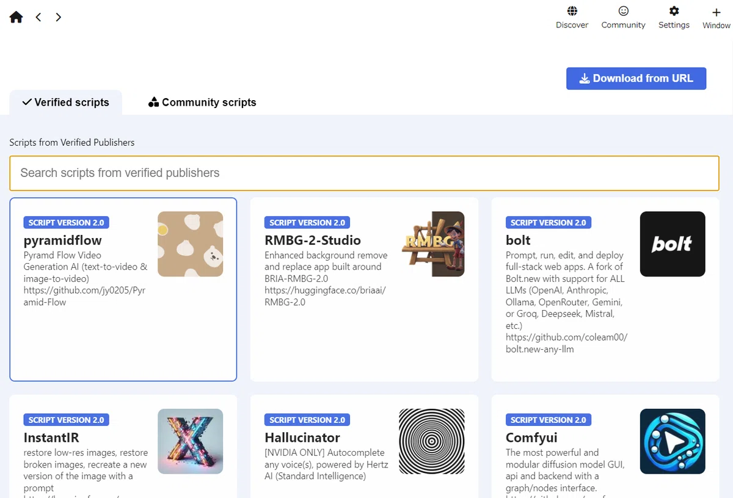Click InstantIR's Script Version 2.0 badge
This screenshot has height=498, width=733.
66,420
